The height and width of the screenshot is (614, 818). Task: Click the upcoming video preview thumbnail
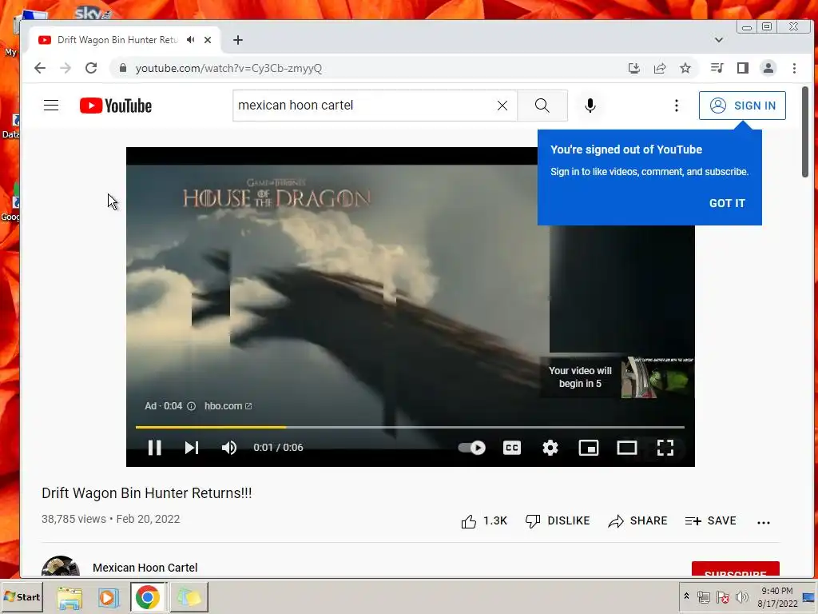pos(657,377)
